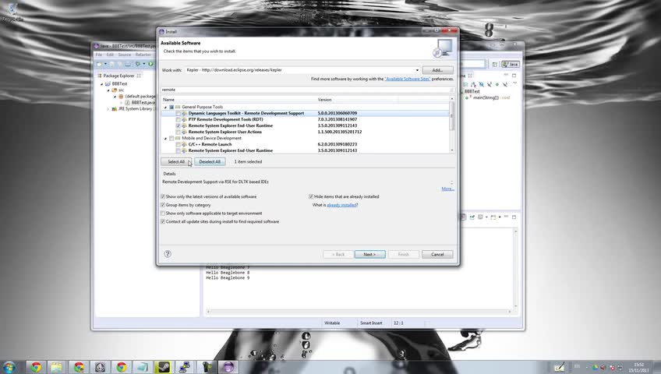661x374 pixels.
Task: Click the Select All button
Action: point(176,162)
